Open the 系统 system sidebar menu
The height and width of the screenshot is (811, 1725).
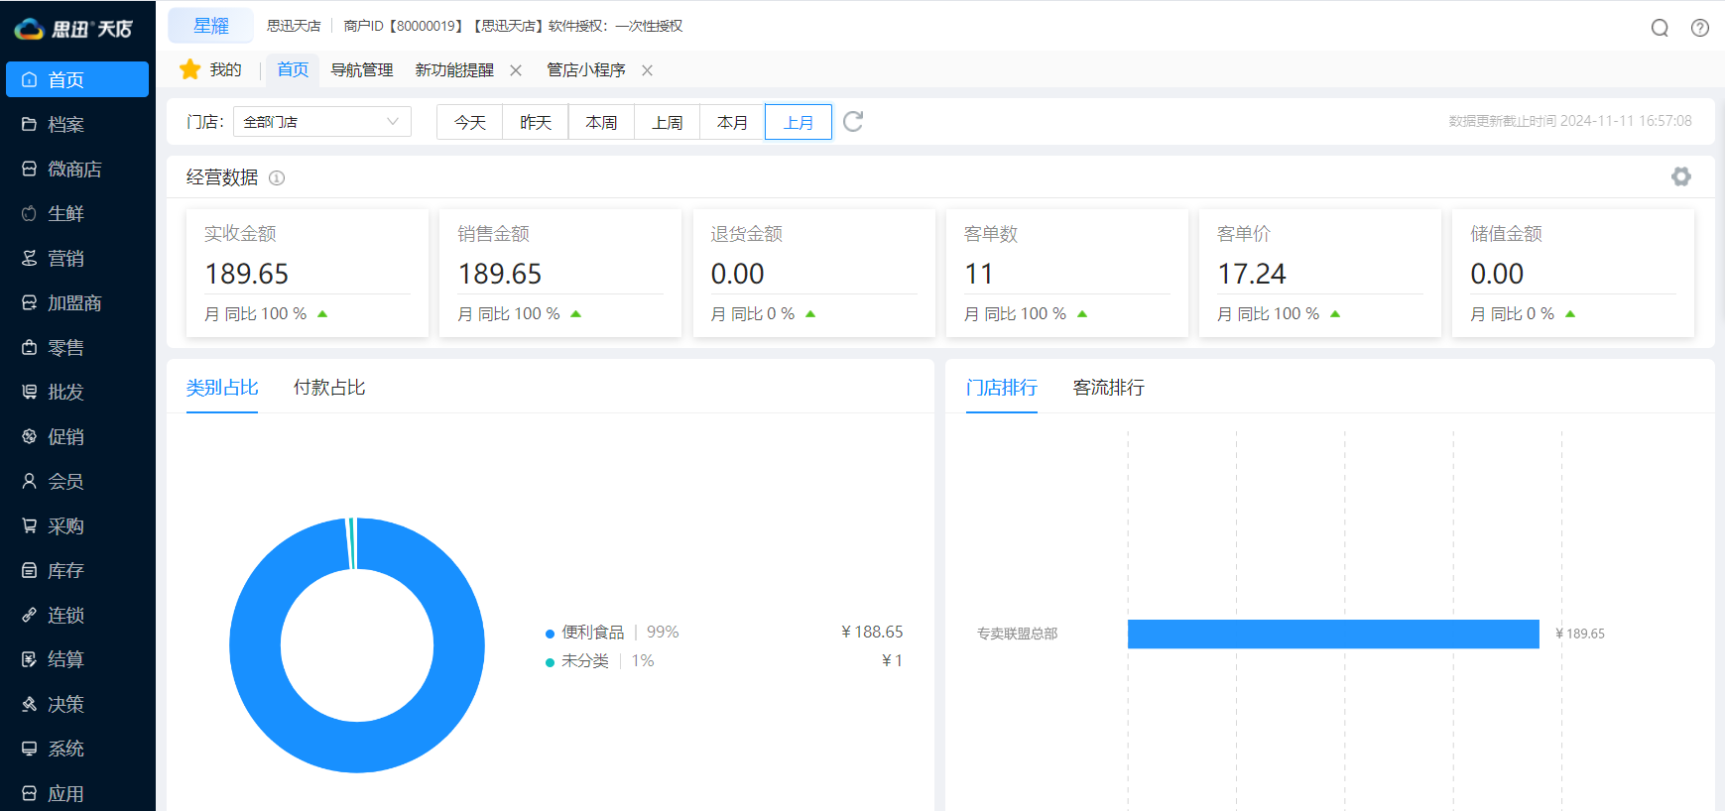tap(77, 749)
